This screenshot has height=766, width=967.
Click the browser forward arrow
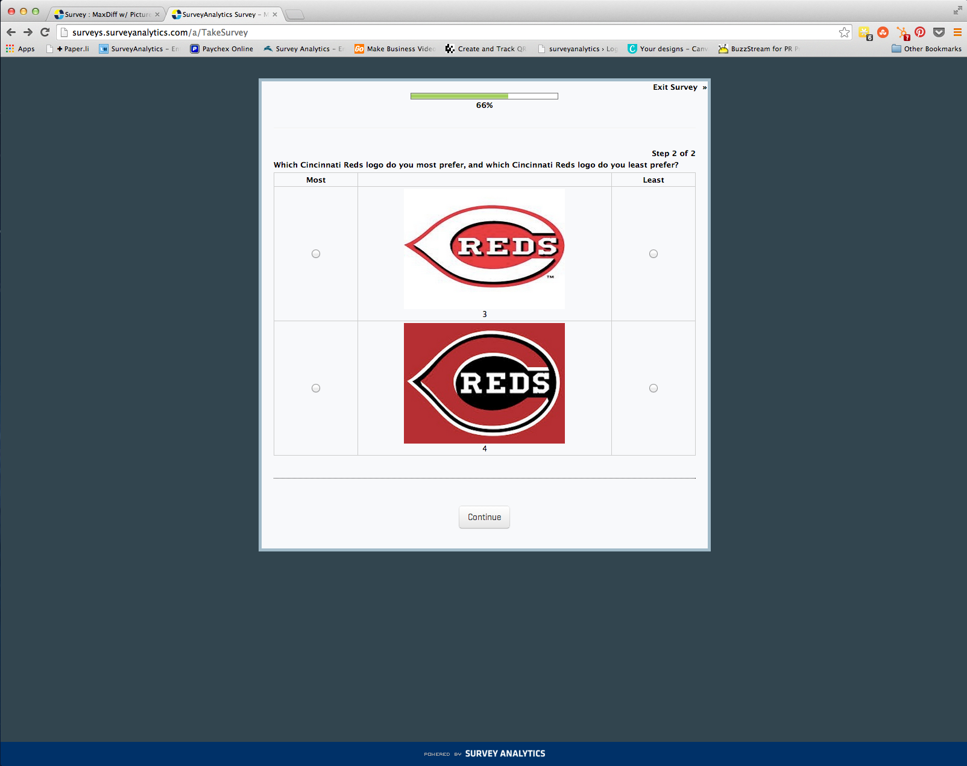click(28, 32)
